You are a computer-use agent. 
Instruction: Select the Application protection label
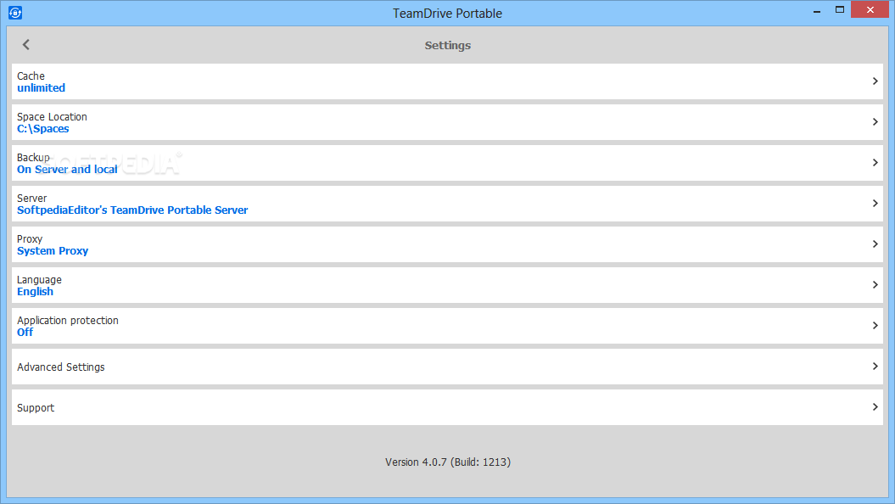coord(68,320)
